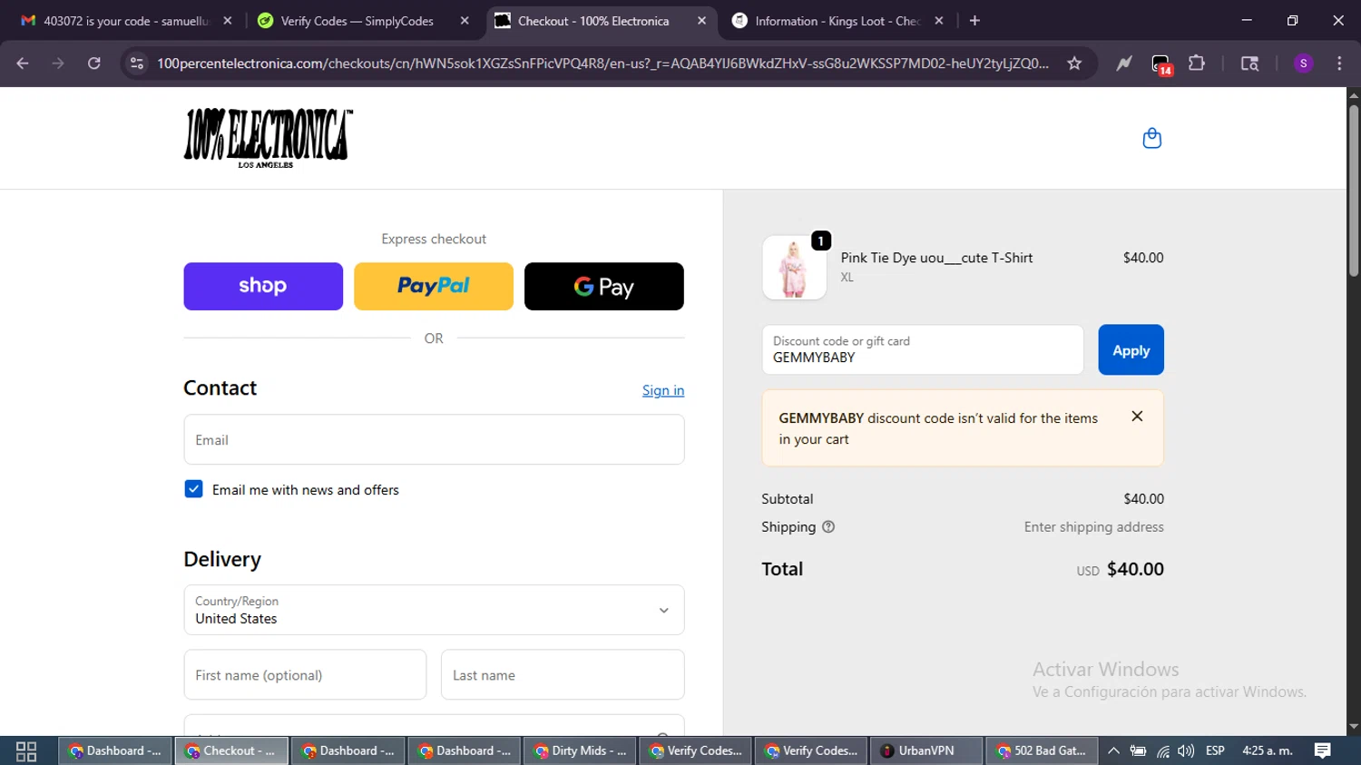1361x765 pixels.
Task: Open the shopping bag cart icon
Action: 1151,138
